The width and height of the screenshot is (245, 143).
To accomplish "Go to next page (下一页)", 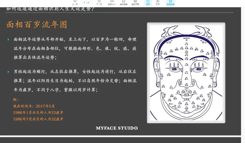I will 99,2.
